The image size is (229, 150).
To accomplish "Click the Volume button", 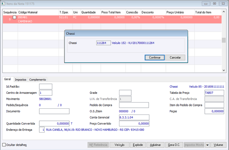I will (218, 145).
